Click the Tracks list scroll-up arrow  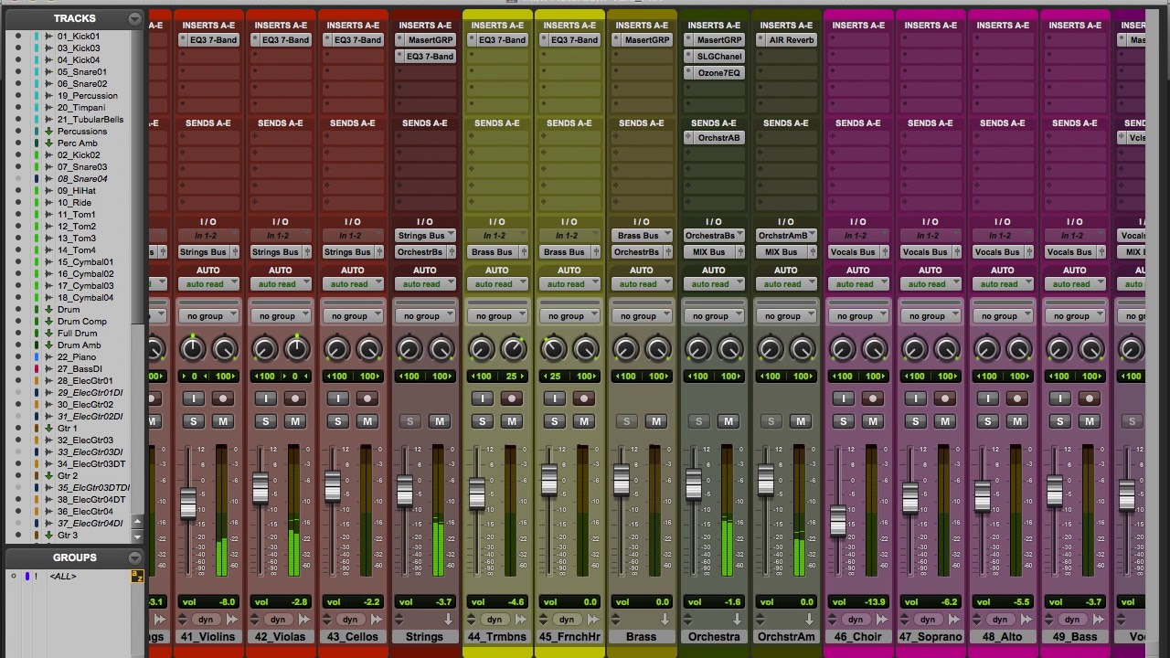(137, 522)
